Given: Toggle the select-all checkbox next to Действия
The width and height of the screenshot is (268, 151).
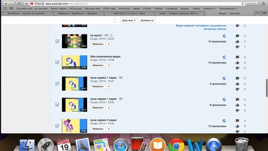Looking at the screenshot, I should pos(115,21).
